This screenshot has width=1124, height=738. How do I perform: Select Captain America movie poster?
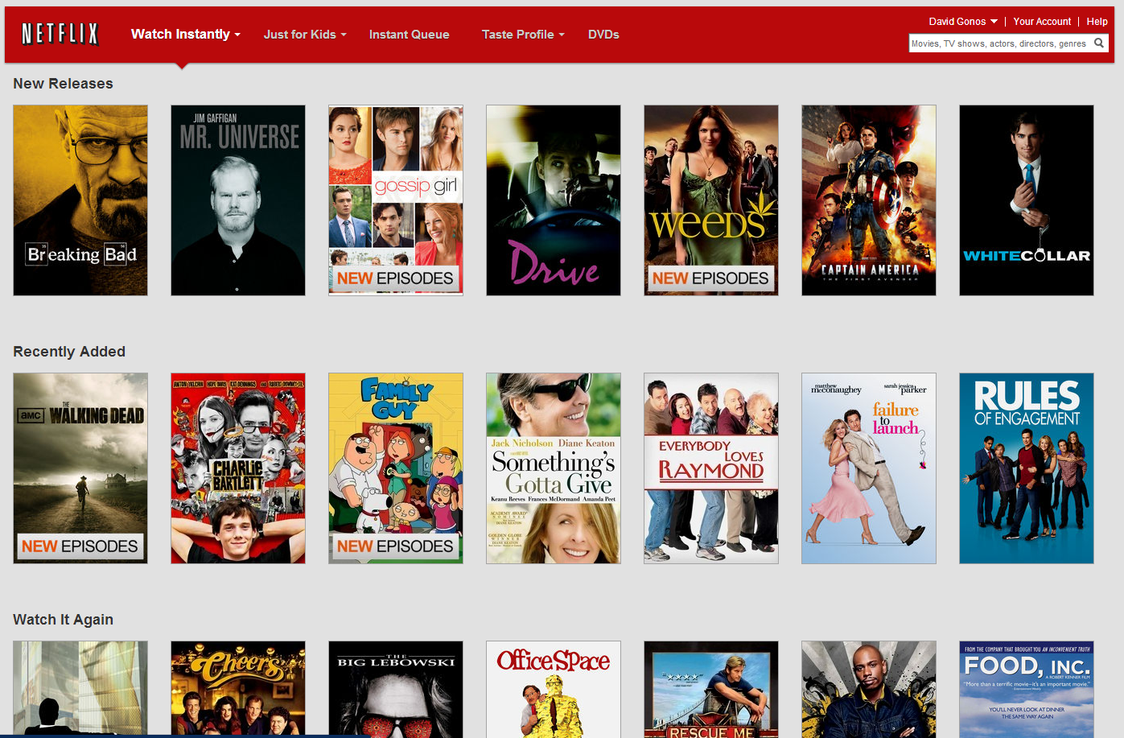[869, 200]
